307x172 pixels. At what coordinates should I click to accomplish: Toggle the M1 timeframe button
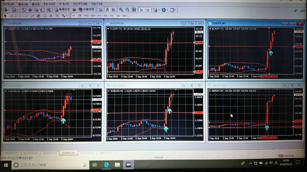(x=73, y=16)
